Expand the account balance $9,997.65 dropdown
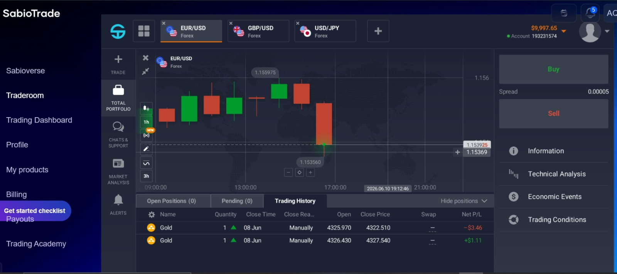This screenshot has width=617, height=274. tap(564, 31)
